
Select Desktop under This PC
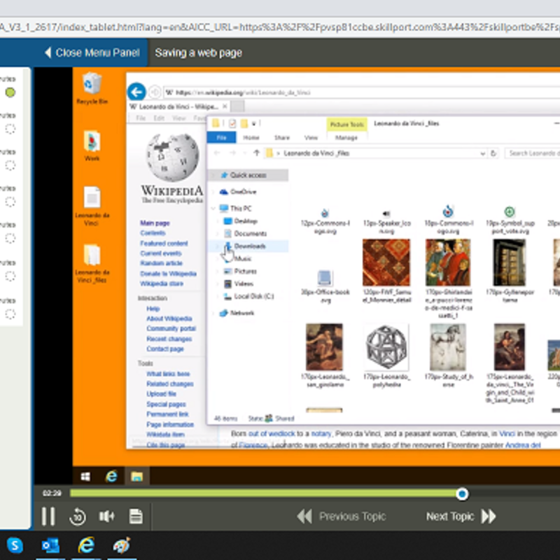[x=246, y=221]
